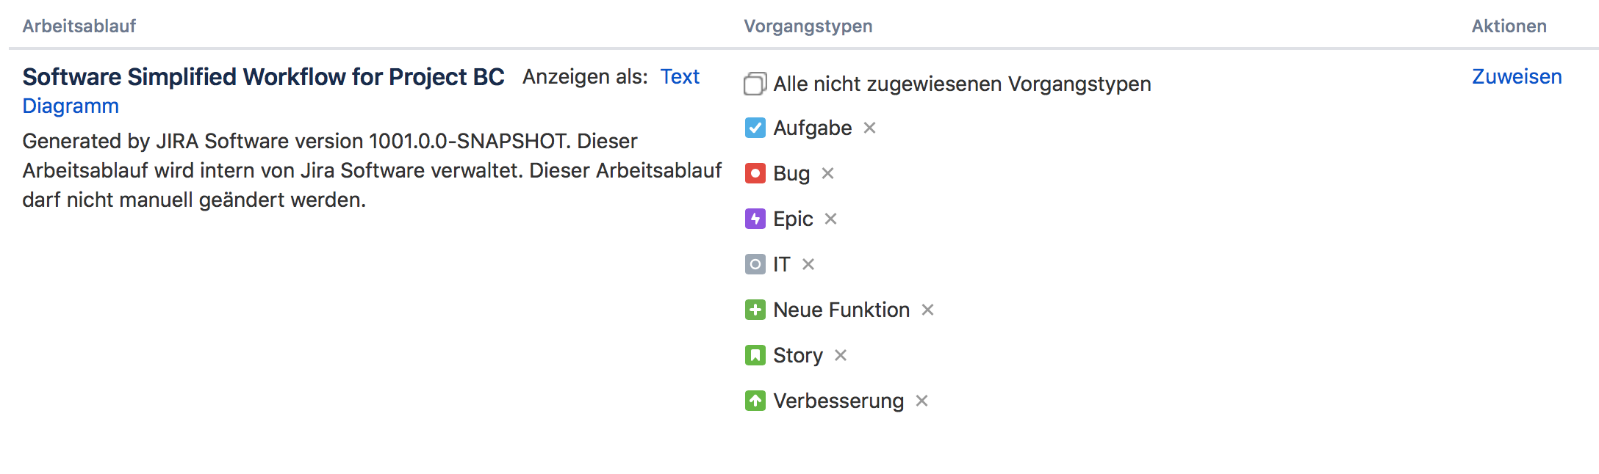Remove Story issue type via its X
The height and width of the screenshot is (474, 1599).
click(841, 355)
